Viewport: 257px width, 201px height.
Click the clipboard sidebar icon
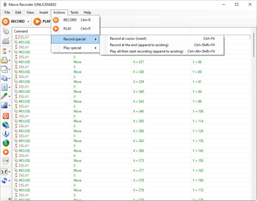point(4,60)
